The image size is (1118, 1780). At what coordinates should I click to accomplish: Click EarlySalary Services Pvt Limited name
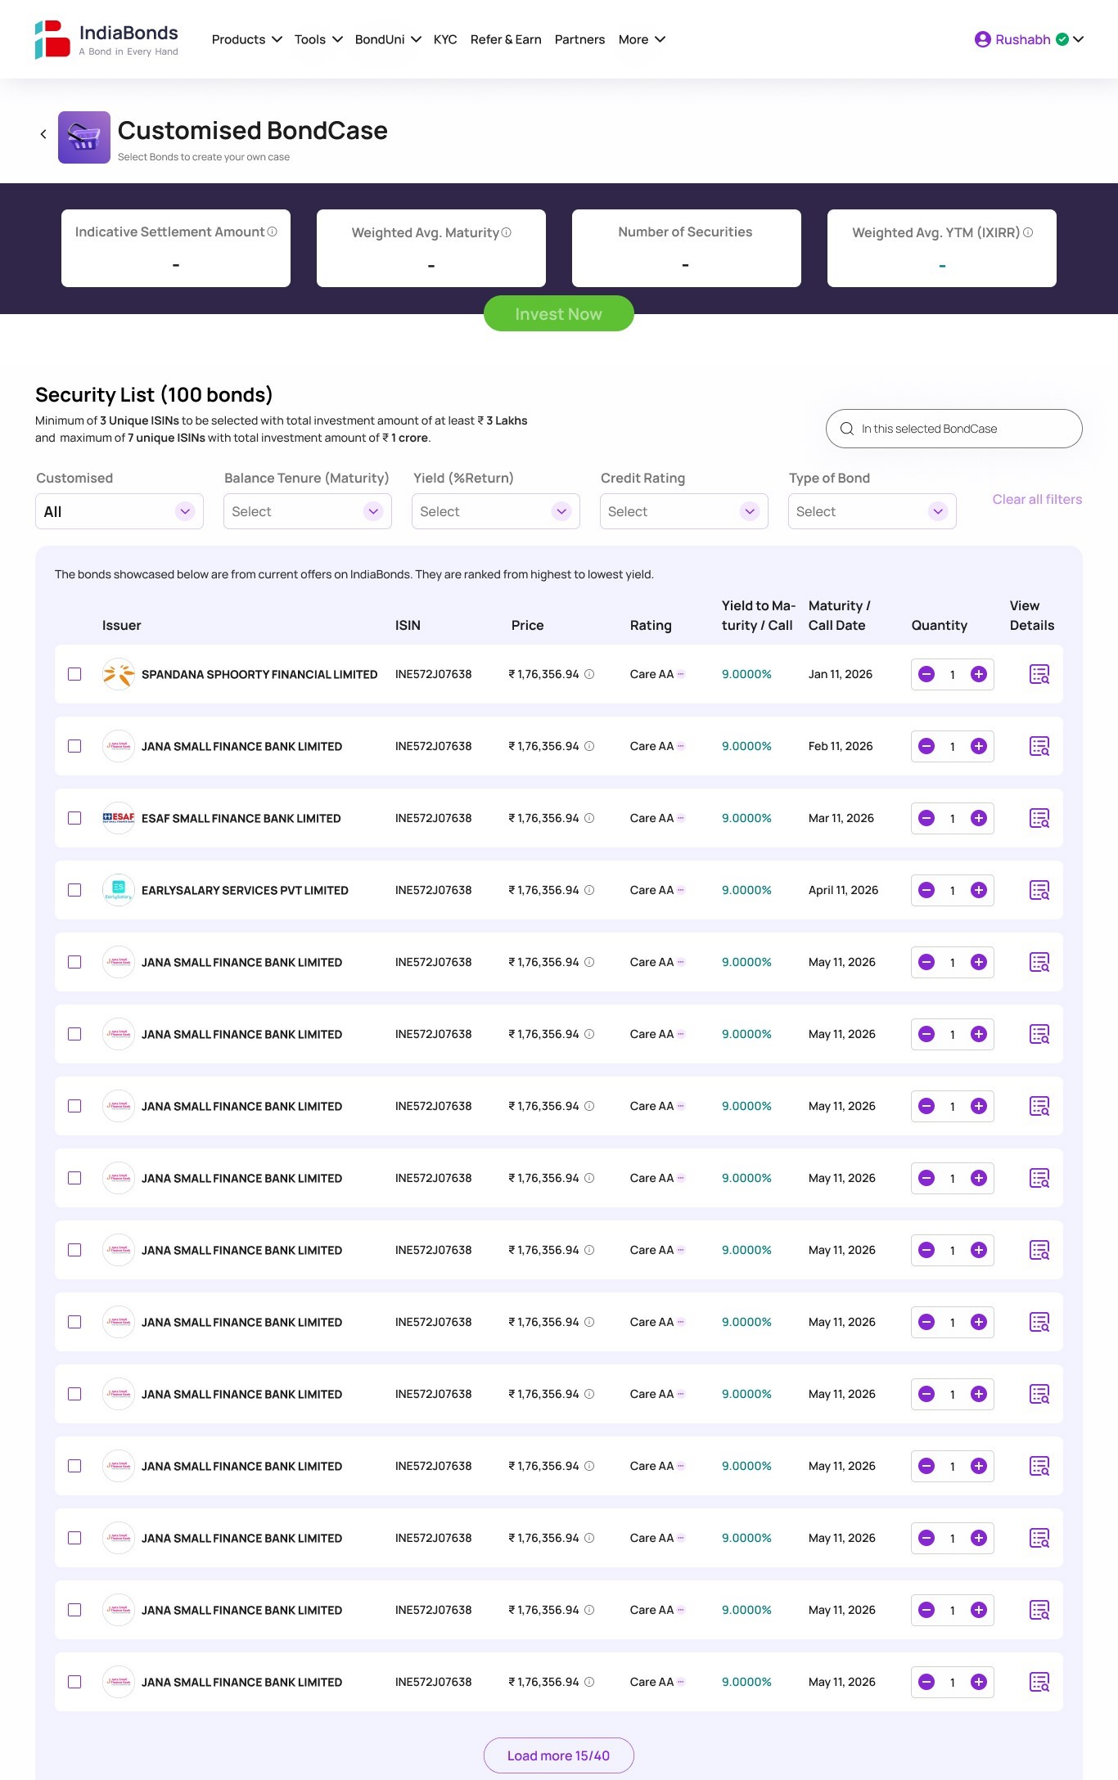[x=245, y=890]
